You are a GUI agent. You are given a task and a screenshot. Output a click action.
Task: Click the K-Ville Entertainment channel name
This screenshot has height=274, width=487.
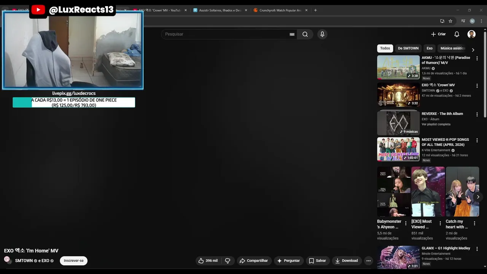pos(436,150)
